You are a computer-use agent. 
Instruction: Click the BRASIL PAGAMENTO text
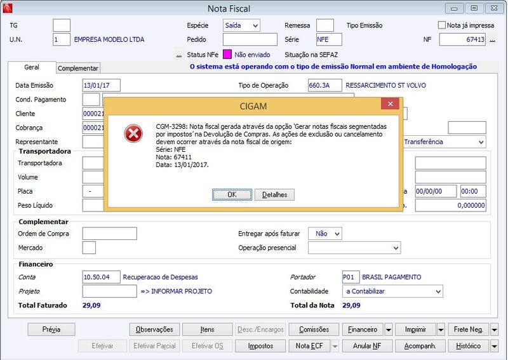coord(391,277)
